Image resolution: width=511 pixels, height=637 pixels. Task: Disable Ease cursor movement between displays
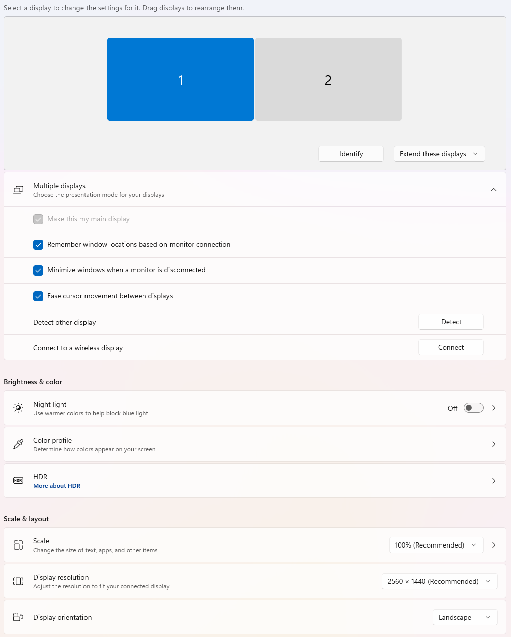pos(38,296)
